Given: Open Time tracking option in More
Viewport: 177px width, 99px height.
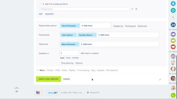Looking at the screenshot, I should [83, 70].
